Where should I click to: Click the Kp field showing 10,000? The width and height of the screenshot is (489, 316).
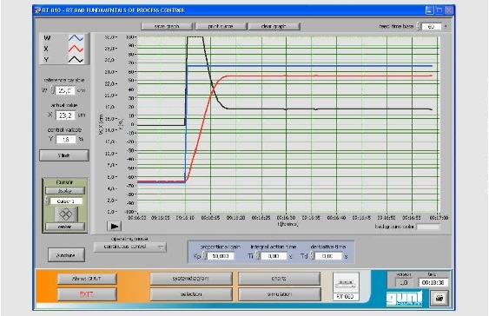tap(221, 256)
